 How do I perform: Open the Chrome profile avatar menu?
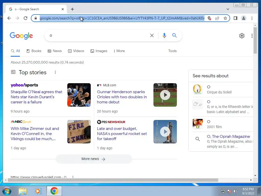[x=243, y=18]
